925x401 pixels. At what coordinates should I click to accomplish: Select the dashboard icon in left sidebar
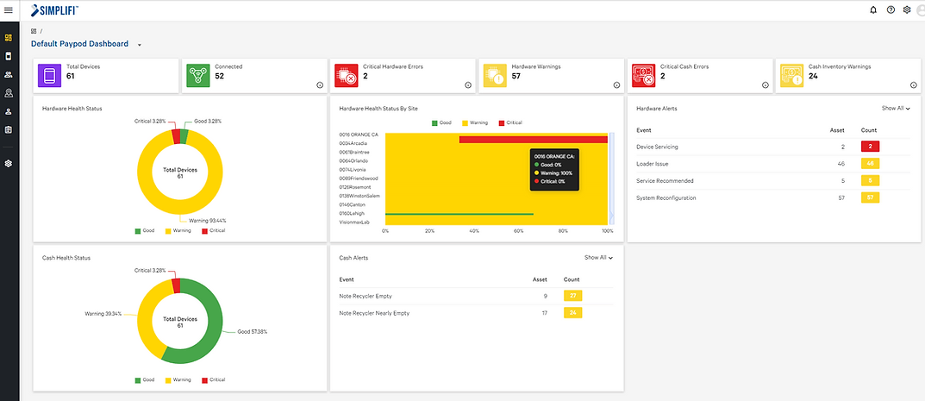pyautogui.click(x=9, y=38)
